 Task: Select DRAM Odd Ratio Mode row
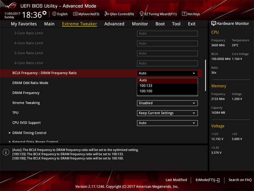click(30, 83)
